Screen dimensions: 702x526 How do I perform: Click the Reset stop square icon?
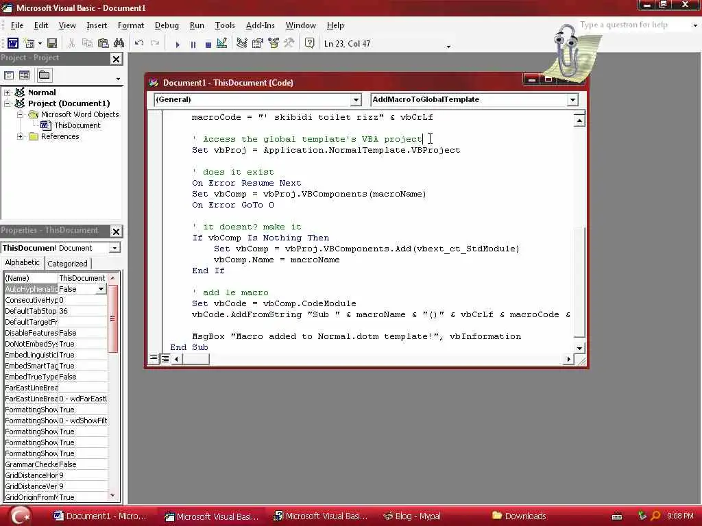click(x=208, y=45)
